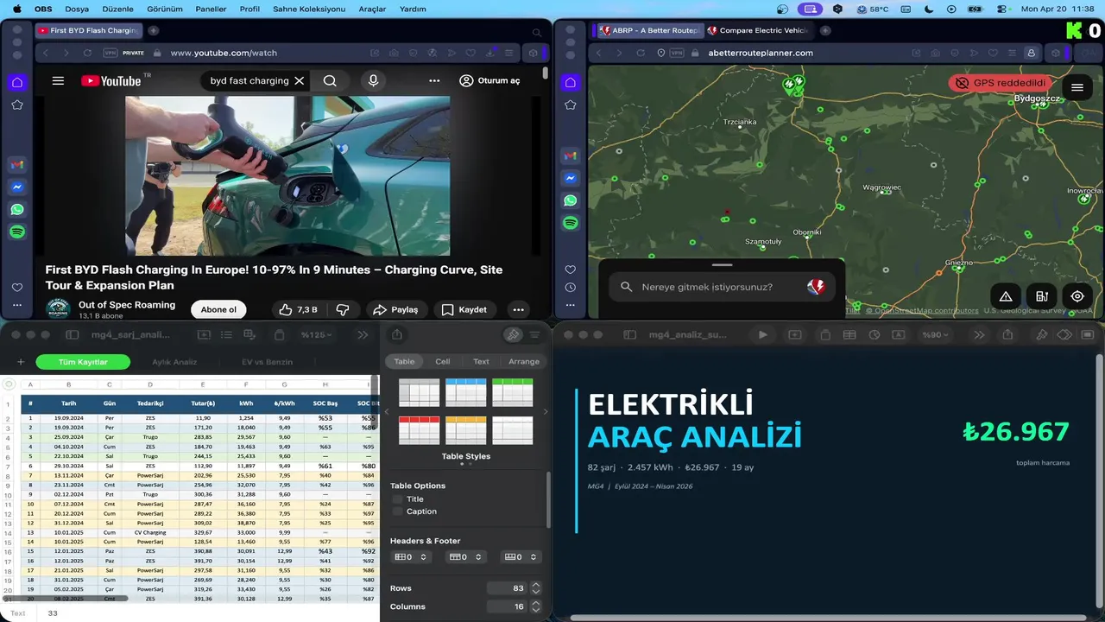Click the BYD charging video player

[287, 175]
